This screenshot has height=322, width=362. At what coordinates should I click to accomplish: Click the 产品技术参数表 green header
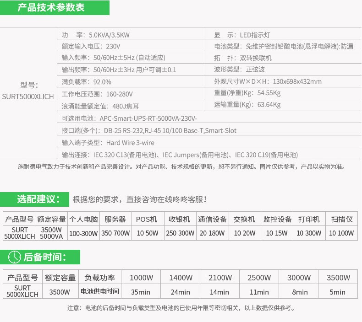(x=51, y=8)
